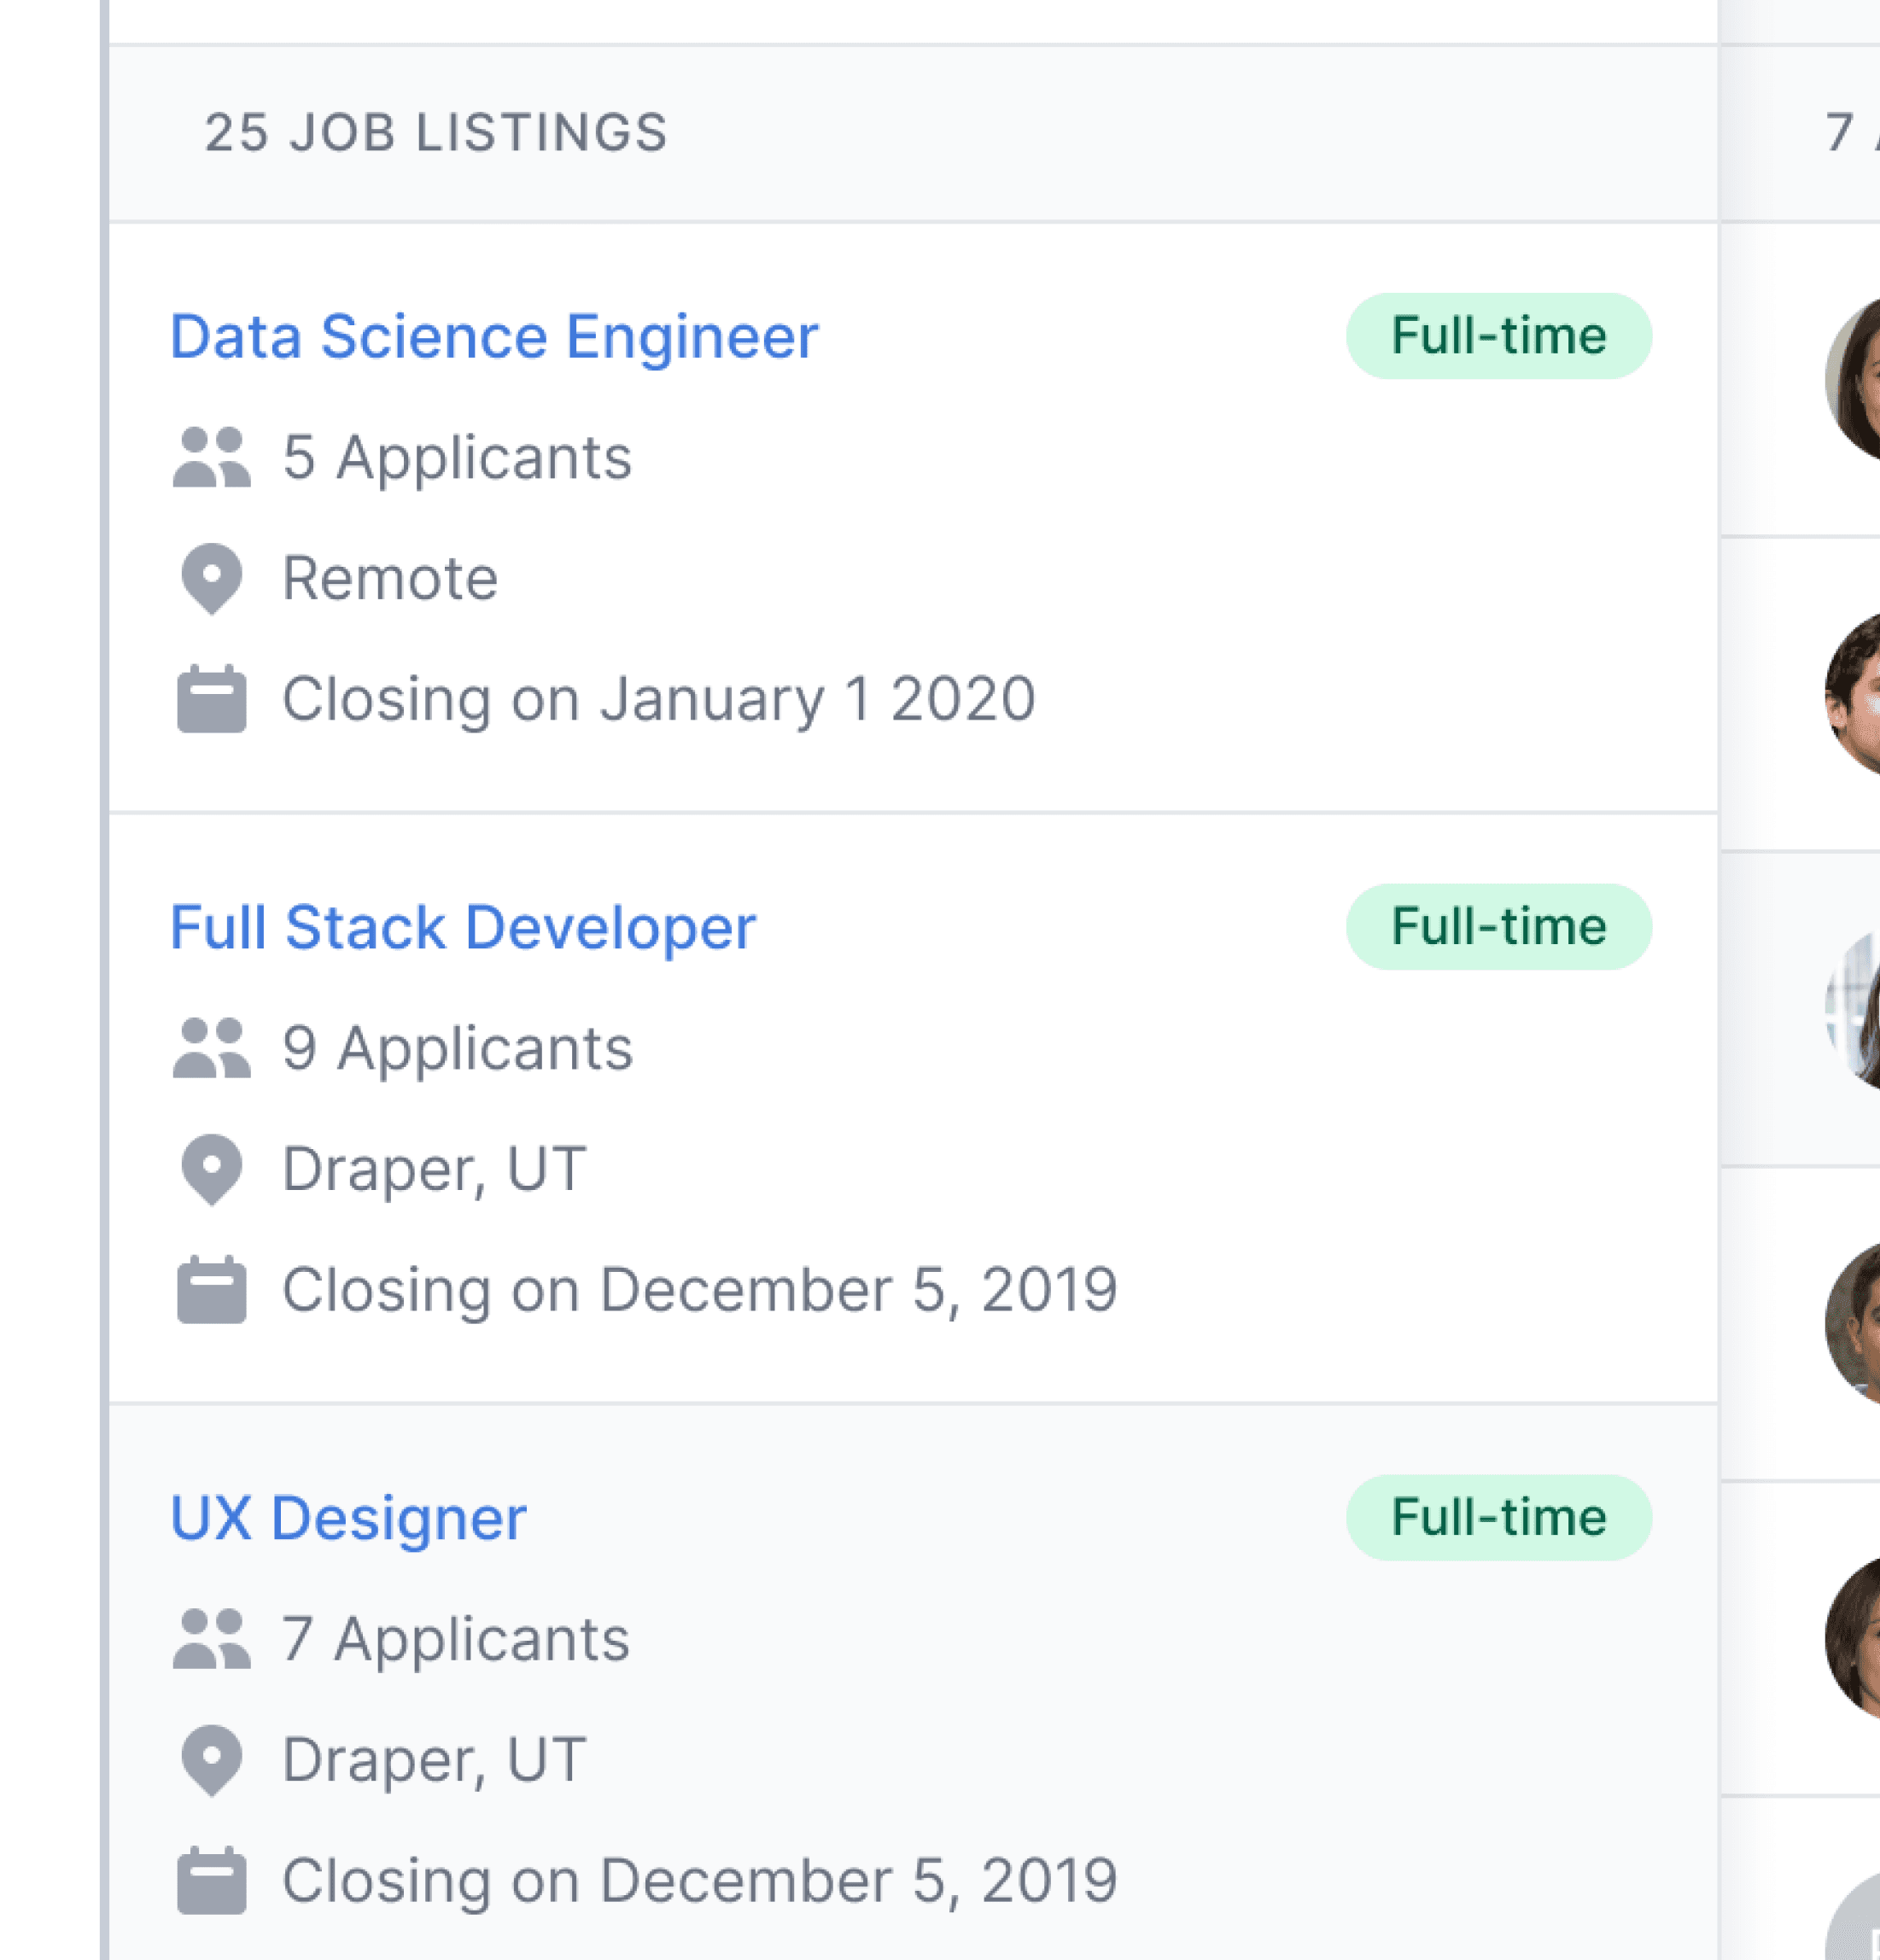Click applicants icon for Full Stack Developer

click(211, 1049)
